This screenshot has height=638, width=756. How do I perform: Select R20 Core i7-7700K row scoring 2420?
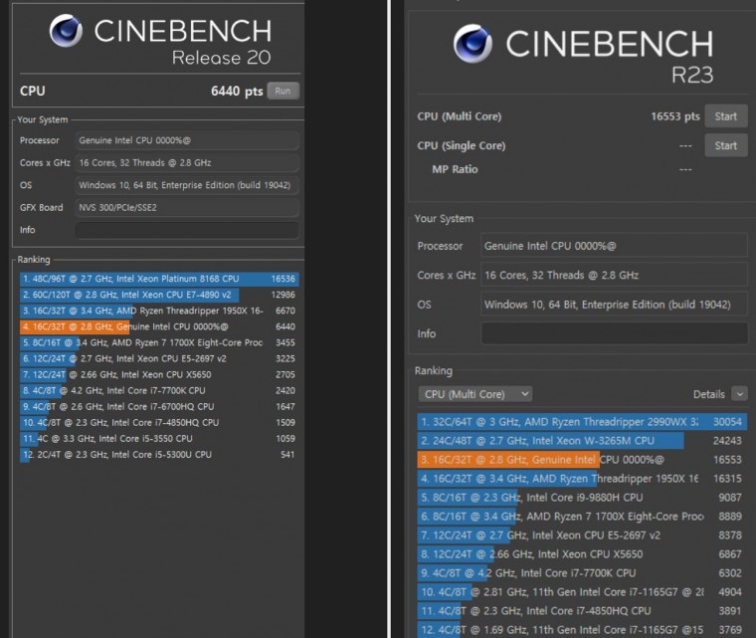coord(159,390)
